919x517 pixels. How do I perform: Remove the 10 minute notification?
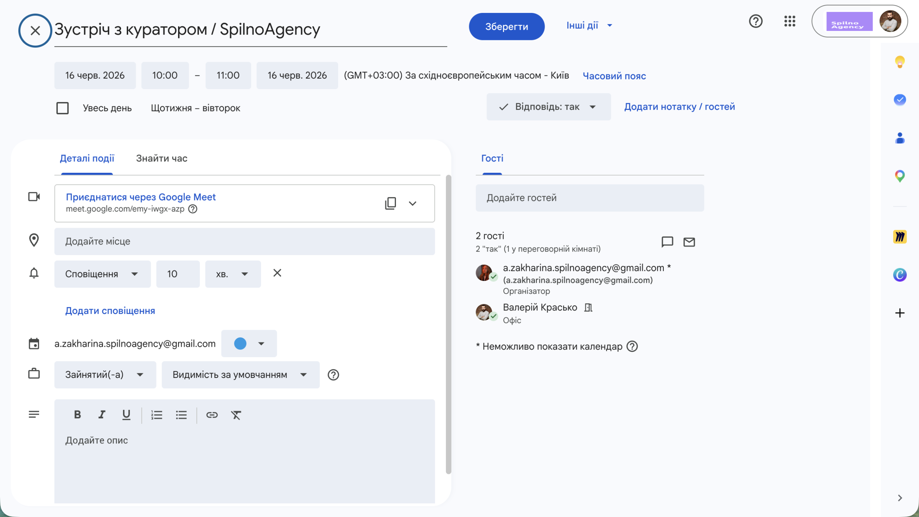pos(277,273)
